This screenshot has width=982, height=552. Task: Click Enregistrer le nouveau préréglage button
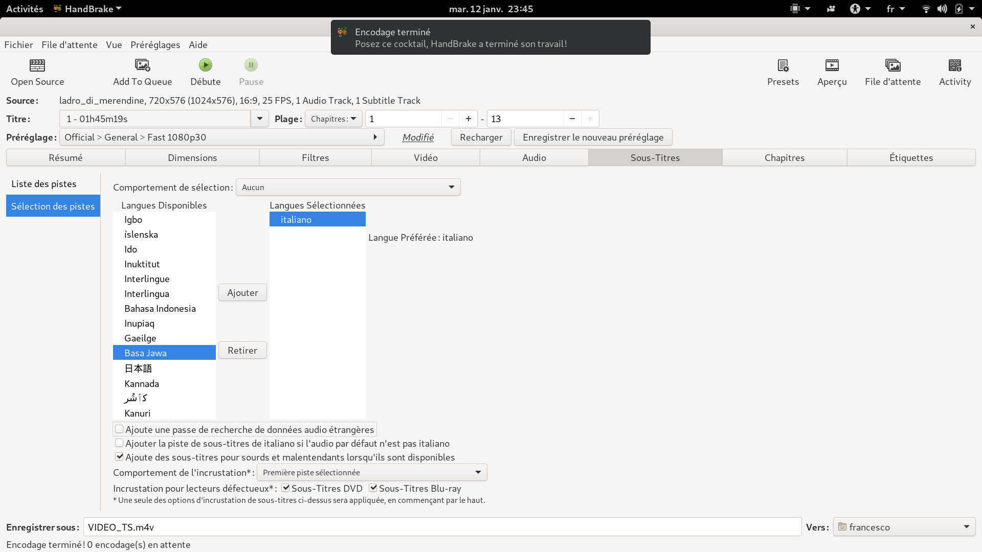coord(593,137)
